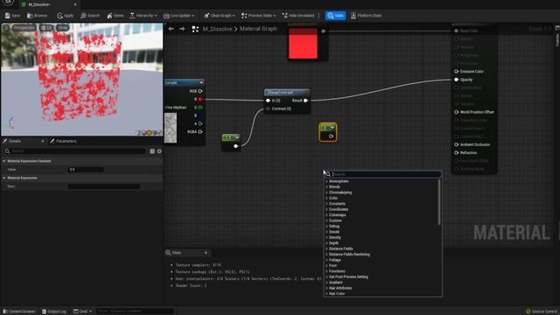
Task: Expand the Get Post Process Setting category
Action: [x=326, y=276]
